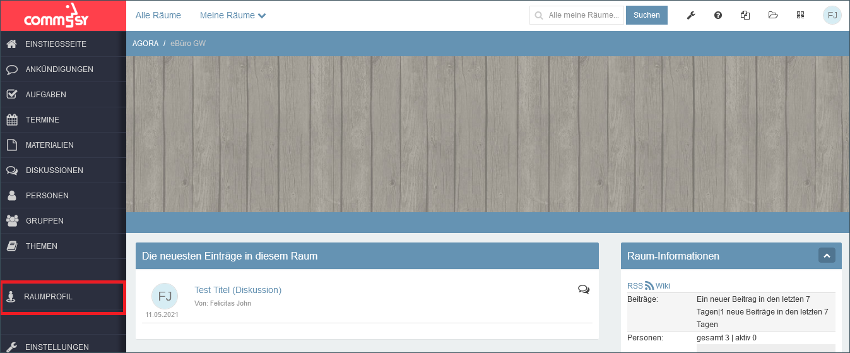850x353 pixels.
Task: Click the wooden room banner image
Action: click(x=488, y=135)
